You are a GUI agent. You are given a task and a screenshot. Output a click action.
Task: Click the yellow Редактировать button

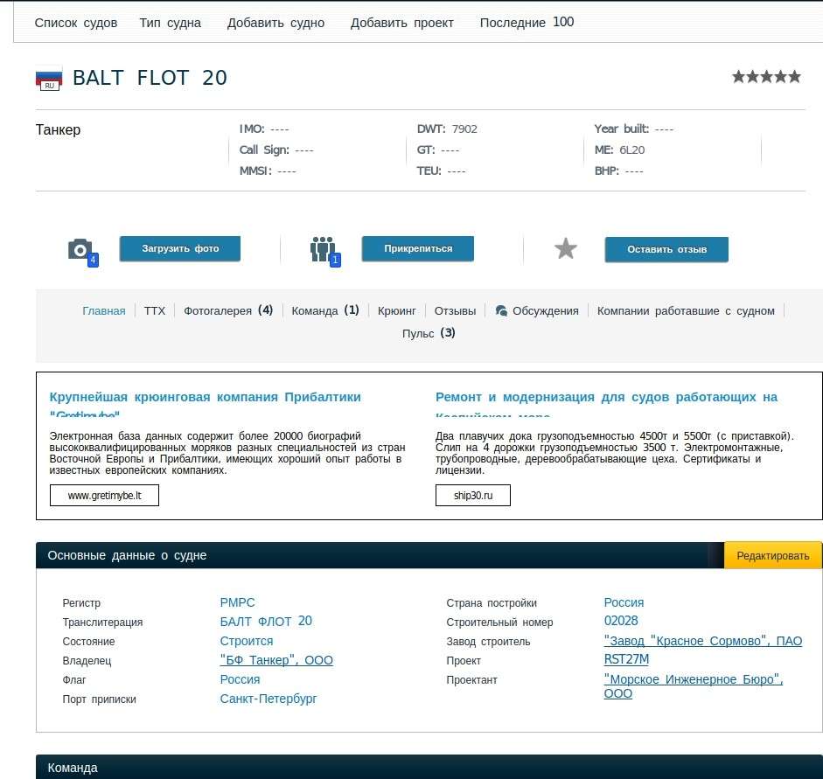point(772,555)
